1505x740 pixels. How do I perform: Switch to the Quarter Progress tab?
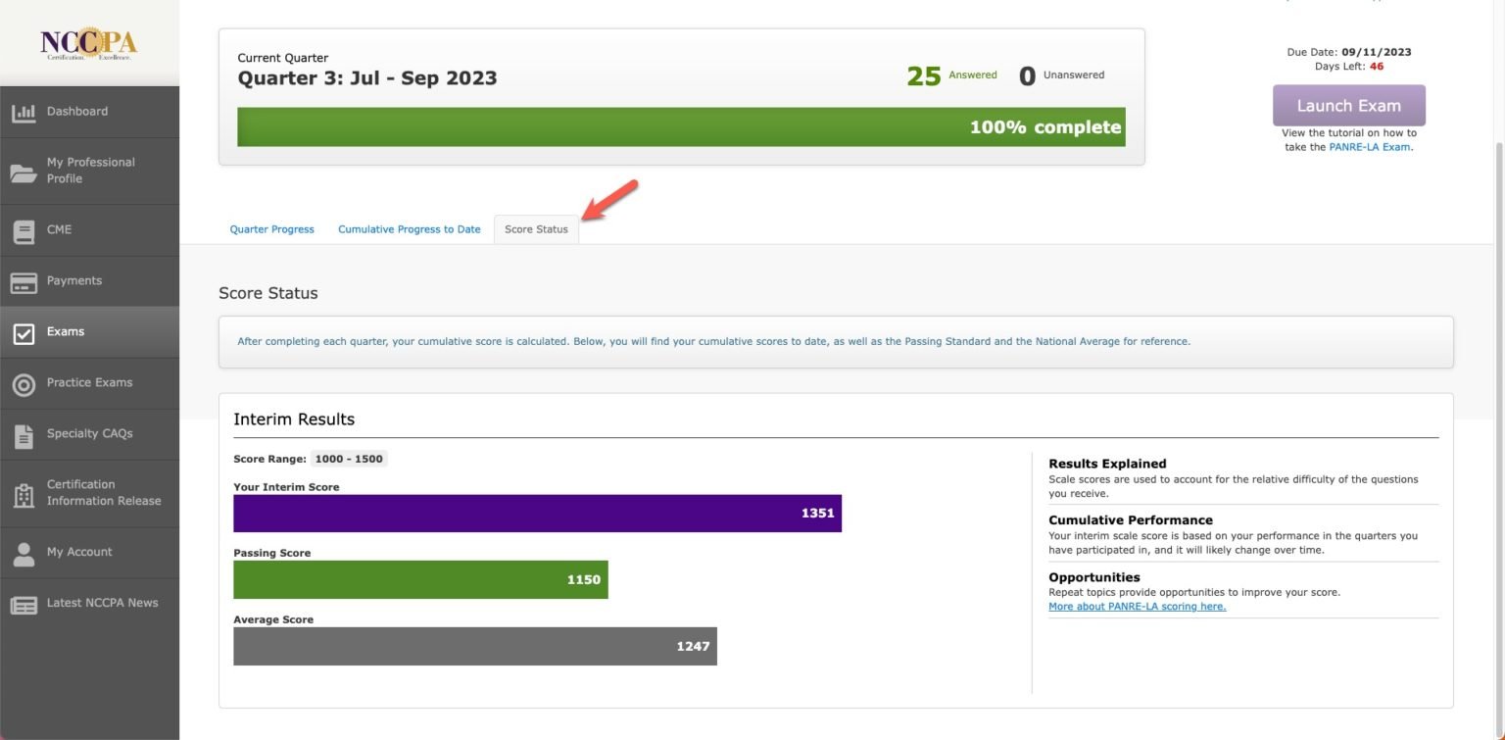coord(271,229)
